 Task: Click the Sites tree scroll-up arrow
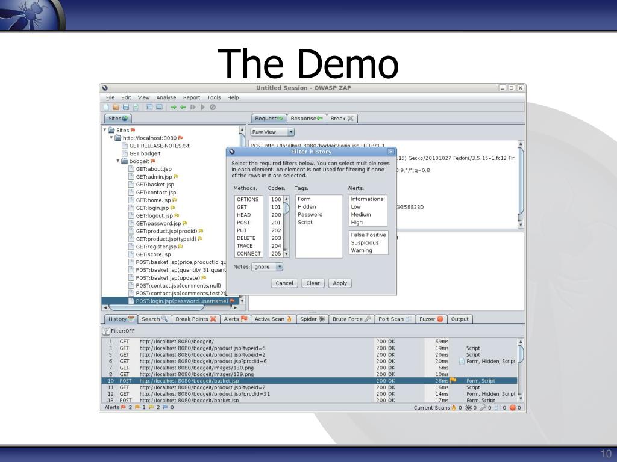point(242,129)
